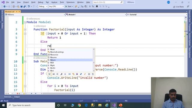
Task: Click the Save All toolbar icon
Action: (25, 7)
